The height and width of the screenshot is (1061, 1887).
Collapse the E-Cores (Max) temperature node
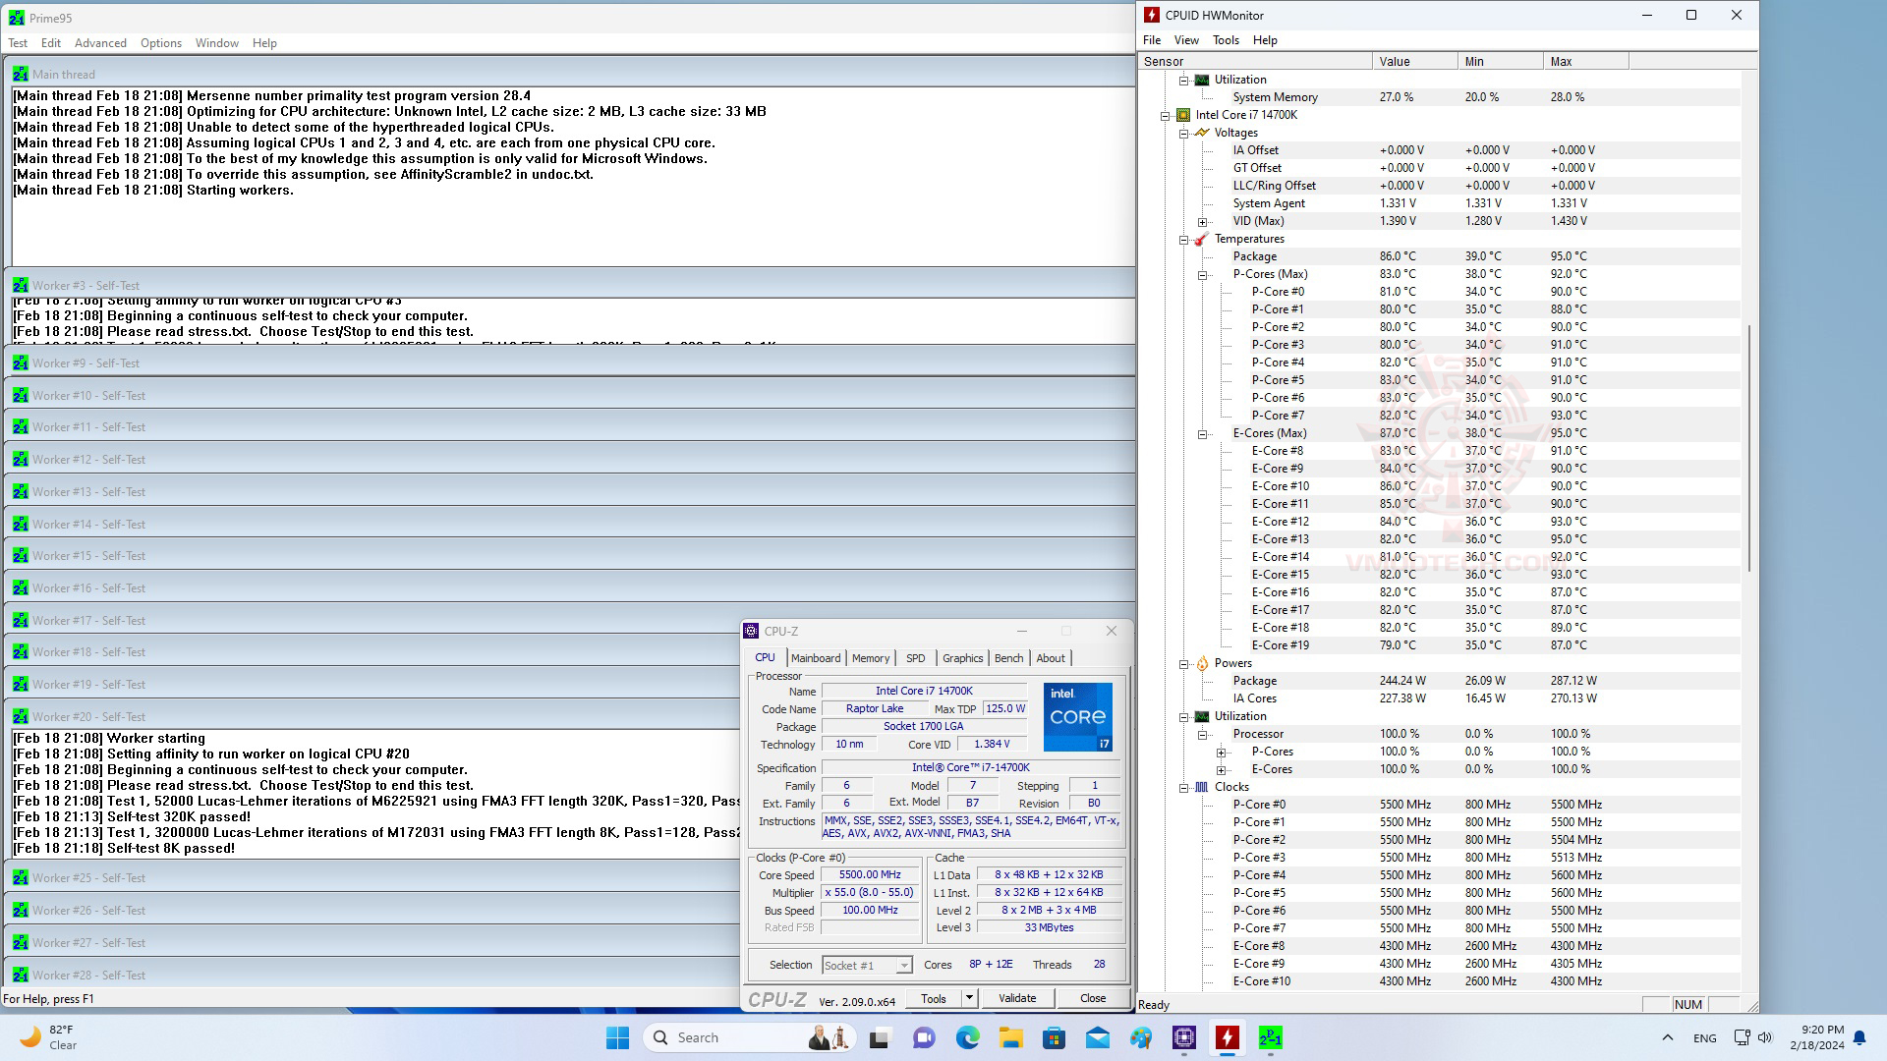tap(1202, 434)
